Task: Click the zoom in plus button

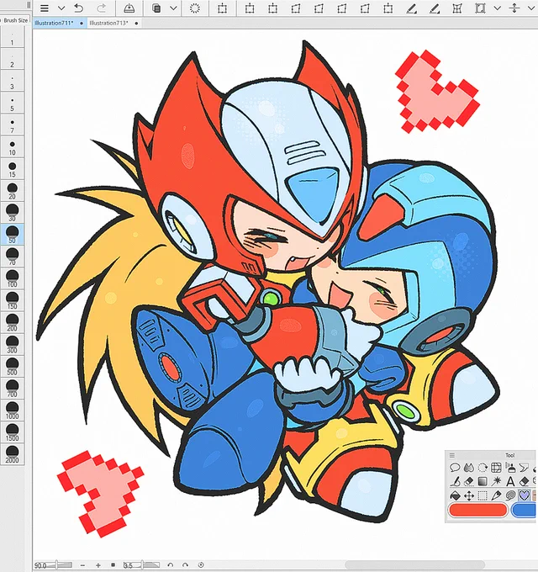Action: (98, 565)
